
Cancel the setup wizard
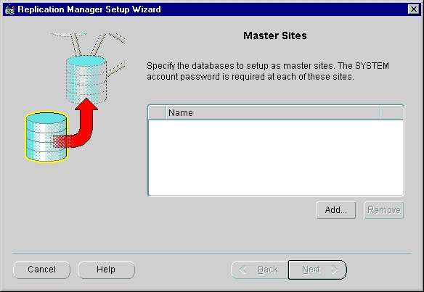coord(41,270)
